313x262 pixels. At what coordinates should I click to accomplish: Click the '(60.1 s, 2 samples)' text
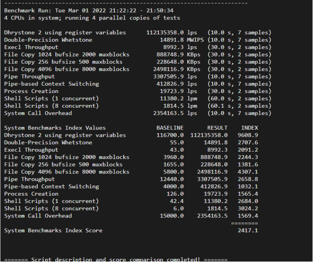click(239, 106)
